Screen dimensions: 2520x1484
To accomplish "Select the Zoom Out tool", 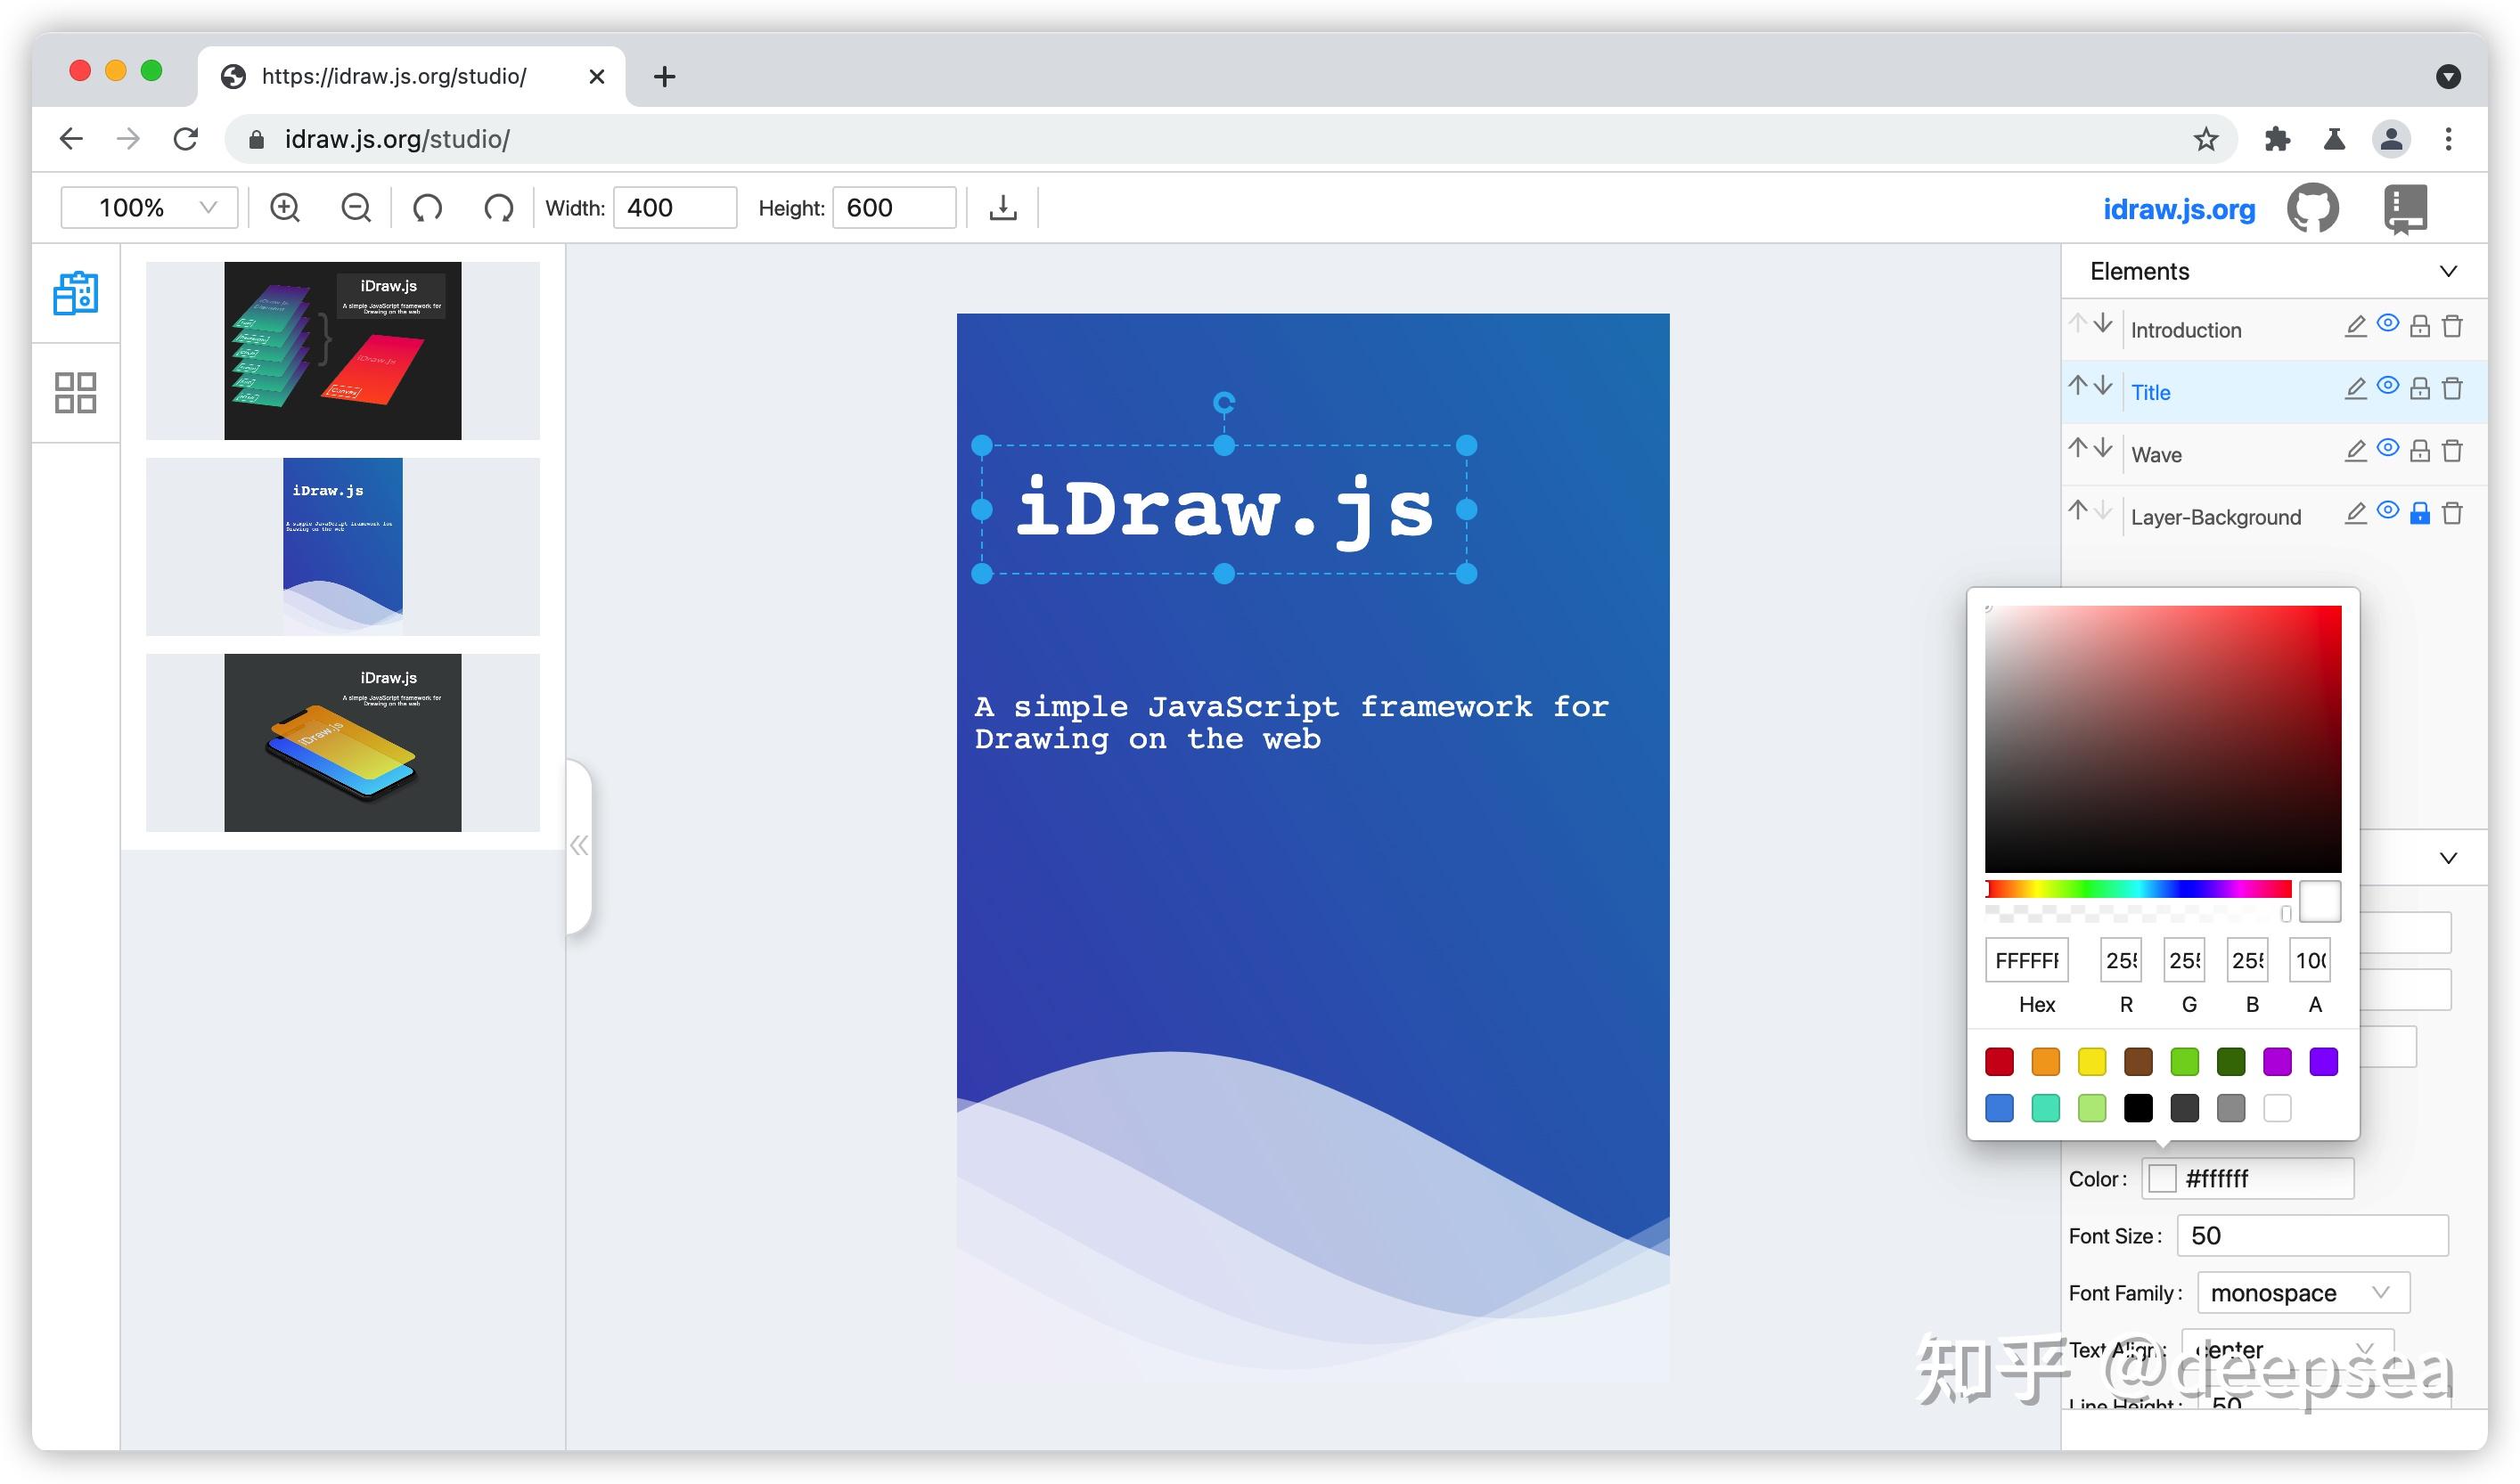I will click(356, 207).
